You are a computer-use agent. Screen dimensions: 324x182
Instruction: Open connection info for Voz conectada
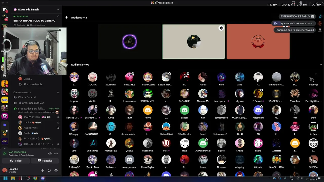point(17,152)
